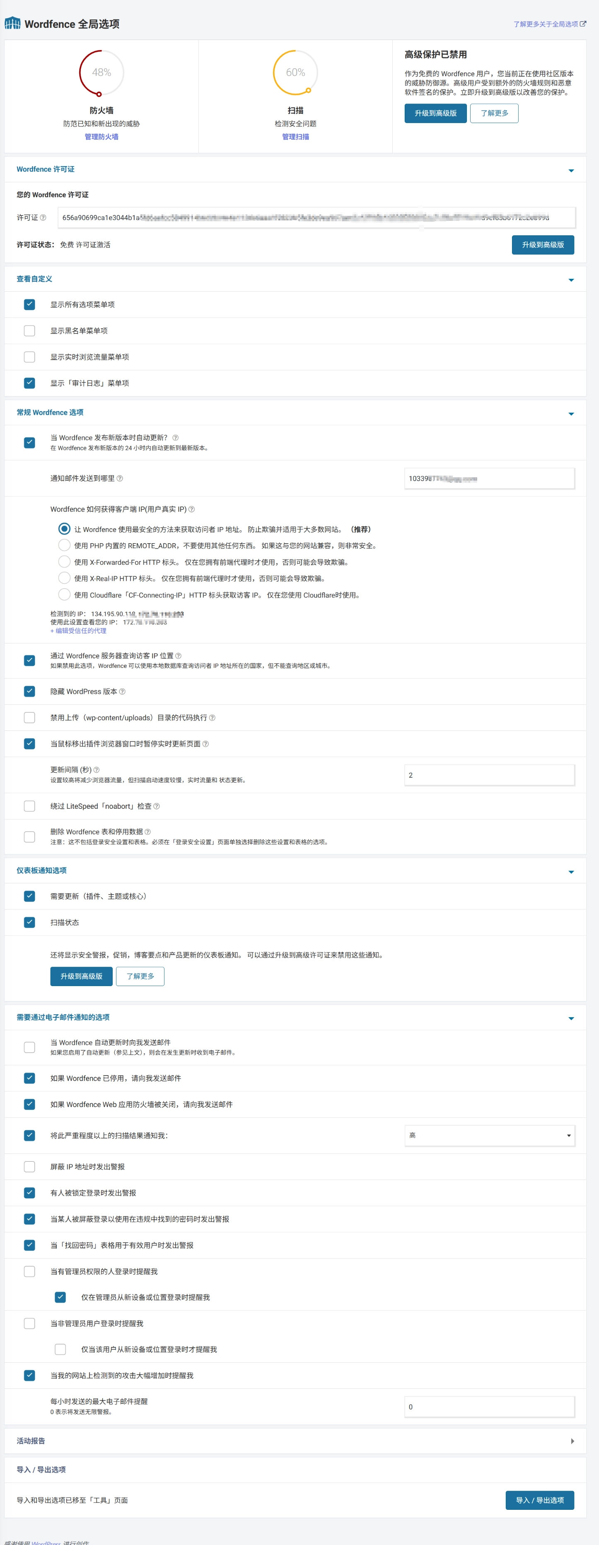Click help icon for LiteSpeed noabort 检查
The width and height of the screenshot is (599, 1545).
(x=157, y=807)
